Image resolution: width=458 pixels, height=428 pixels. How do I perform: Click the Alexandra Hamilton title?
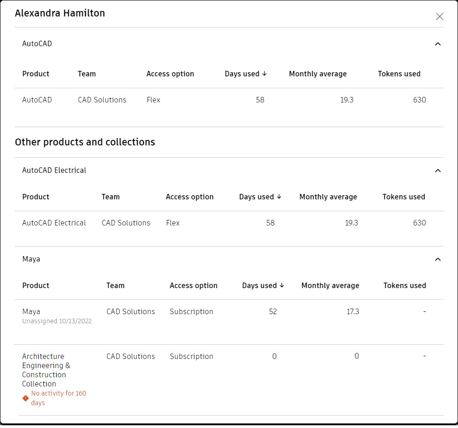point(60,13)
